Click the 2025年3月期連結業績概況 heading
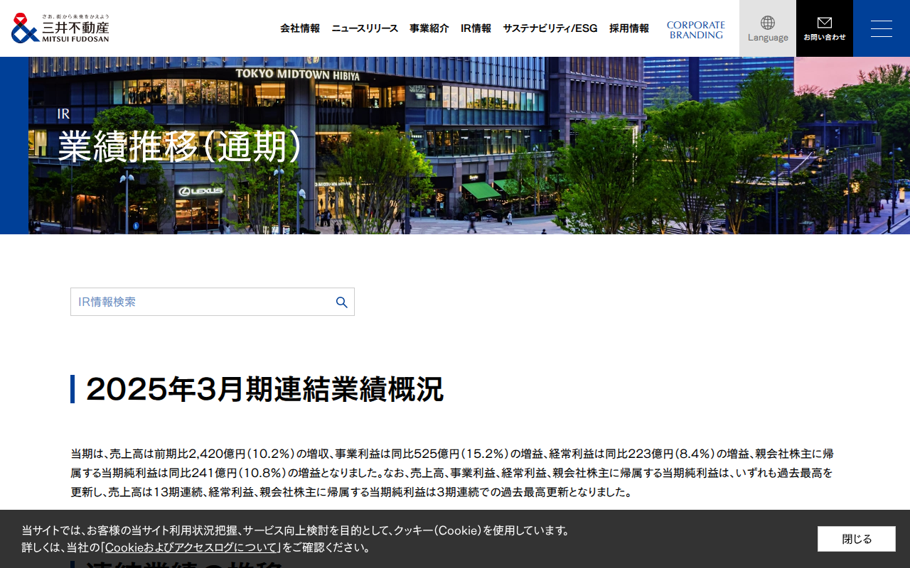910x568 pixels. tap(264, 389)
